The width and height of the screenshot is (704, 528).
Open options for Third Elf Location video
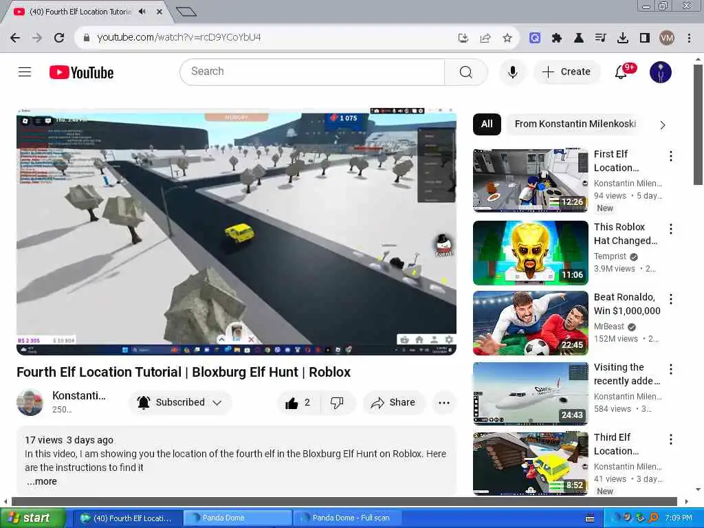point(671,439)
